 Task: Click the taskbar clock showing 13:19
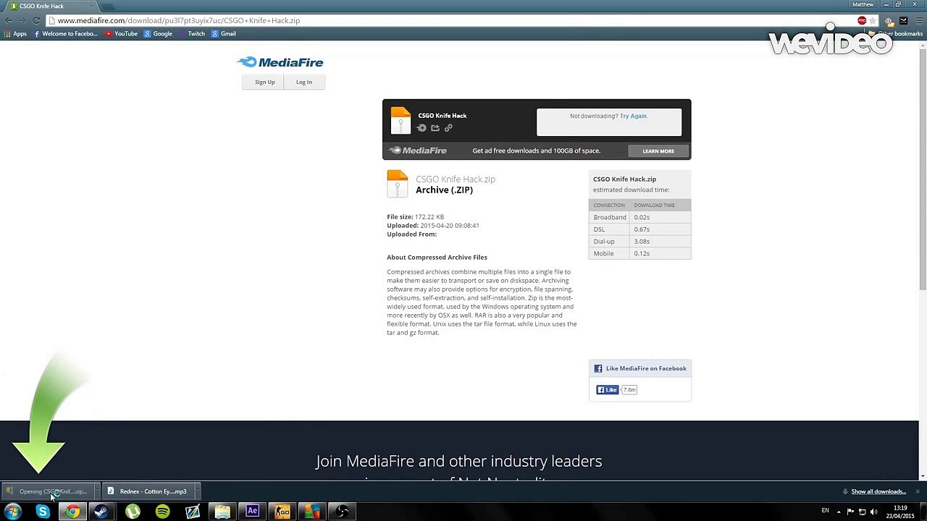900,512
